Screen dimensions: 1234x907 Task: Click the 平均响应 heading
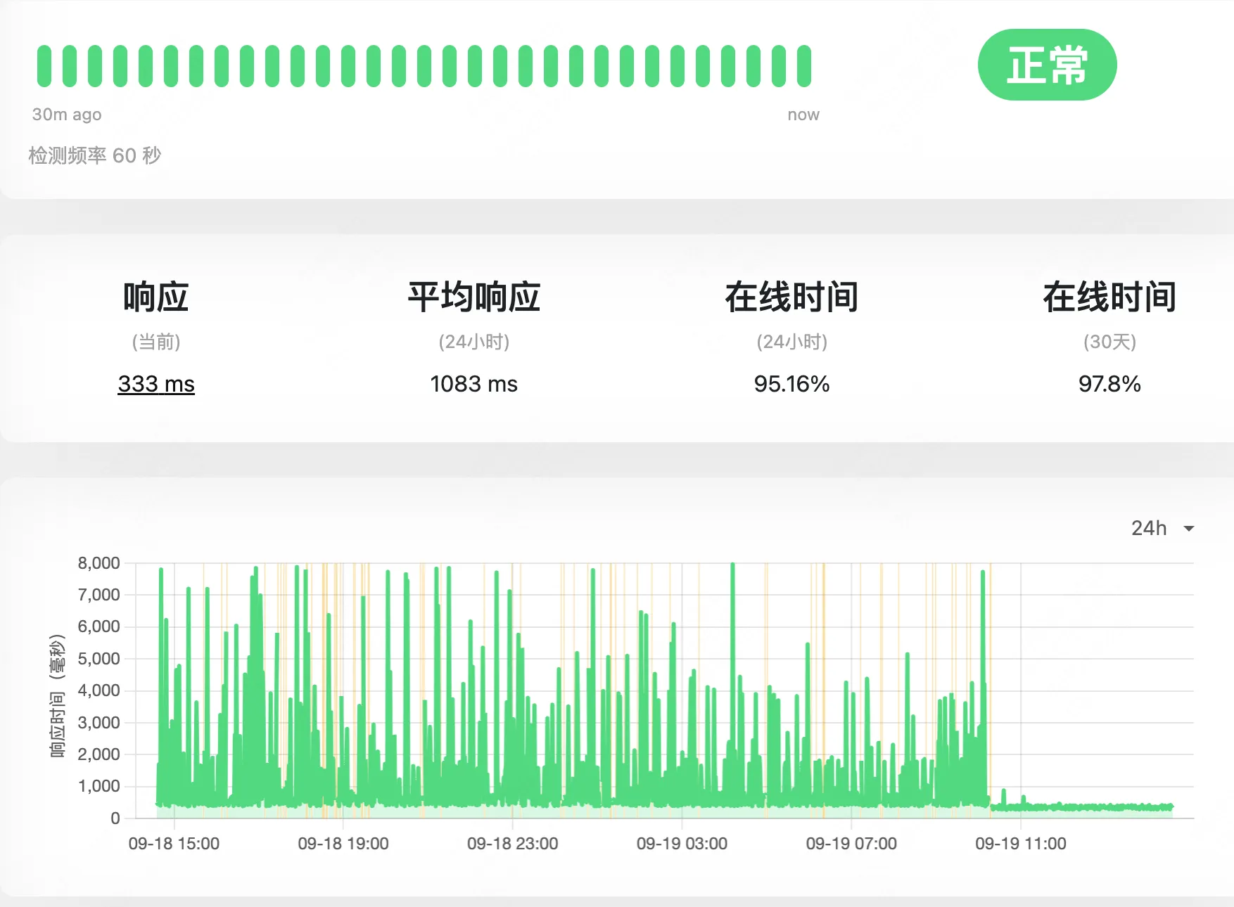click(473, 297)
